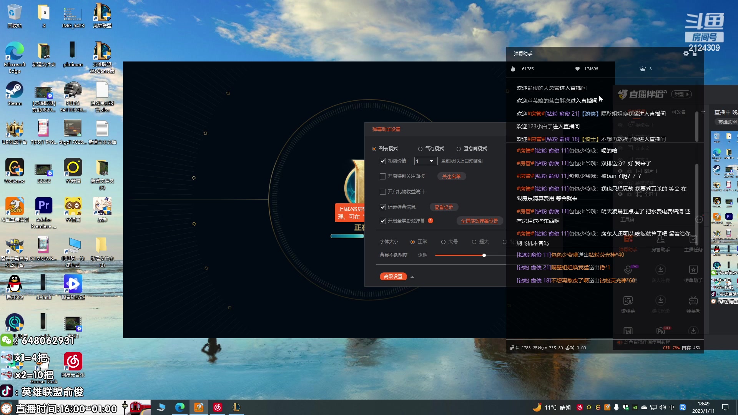
Task: Open 斗鱼直播伴侣 desktop shortcut
Action: pyautogui.click(x=15, y=210)
